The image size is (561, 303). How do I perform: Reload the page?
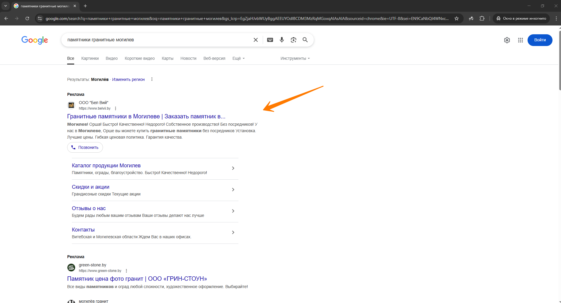coord(27,18)
